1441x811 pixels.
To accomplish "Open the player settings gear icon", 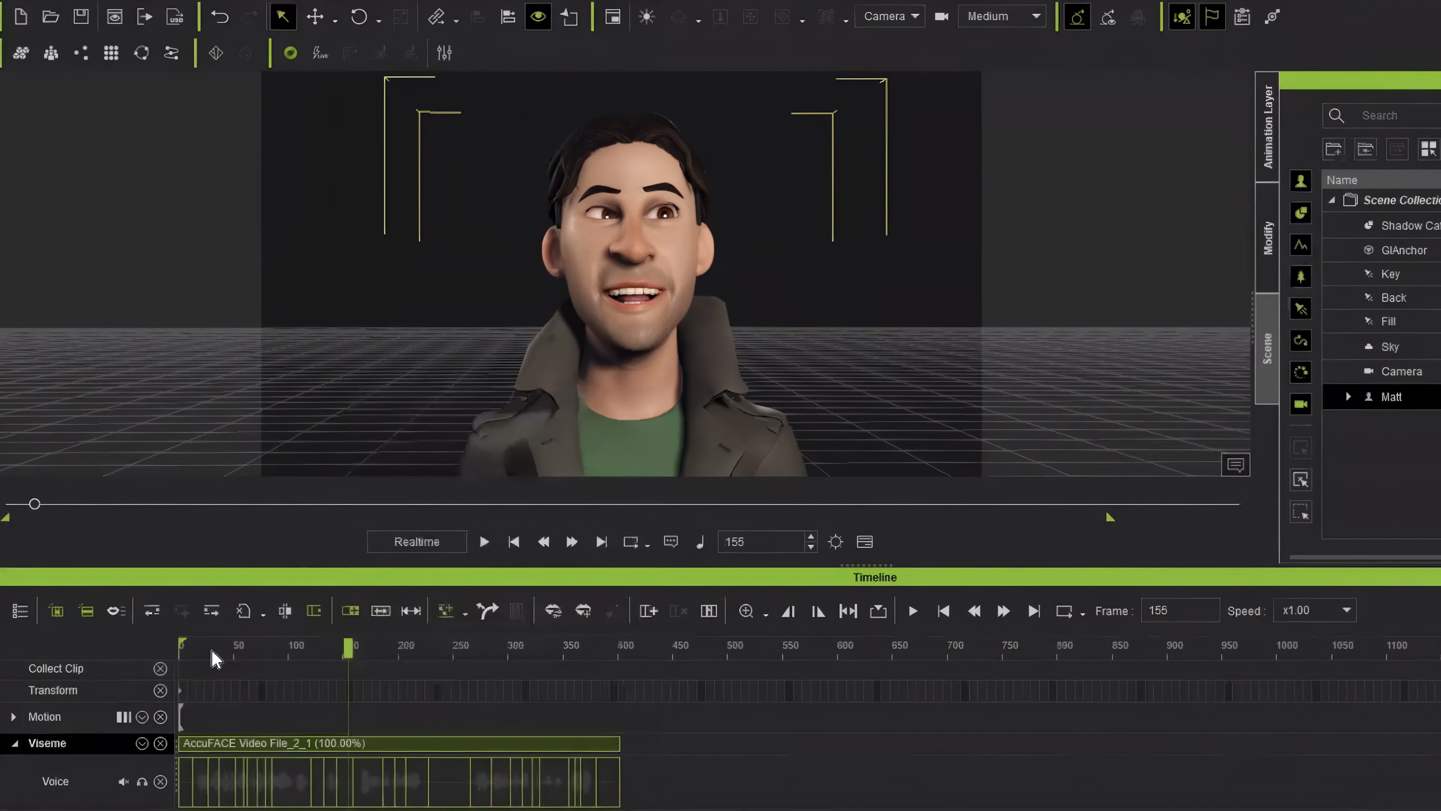I will point(835,542).
